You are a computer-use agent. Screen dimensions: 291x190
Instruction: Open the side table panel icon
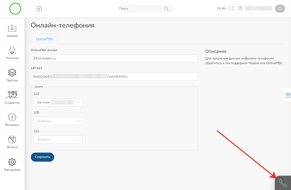click(x=288, y=95)
